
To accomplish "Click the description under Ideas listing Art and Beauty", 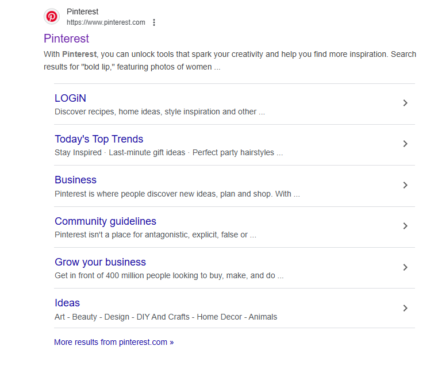I will pyautogui.click(x=166, y=317).
